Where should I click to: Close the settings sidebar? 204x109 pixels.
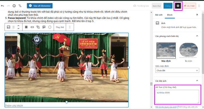[197, 15]
